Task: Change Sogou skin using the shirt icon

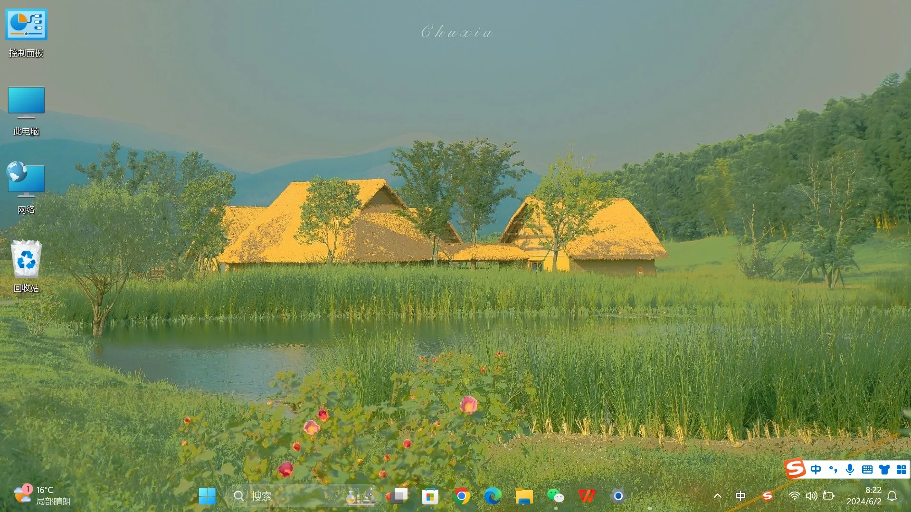Action: (884, 469)
